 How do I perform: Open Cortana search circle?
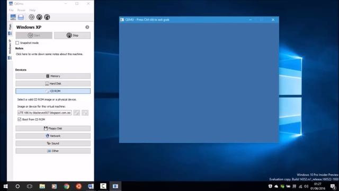pos(17,186)
